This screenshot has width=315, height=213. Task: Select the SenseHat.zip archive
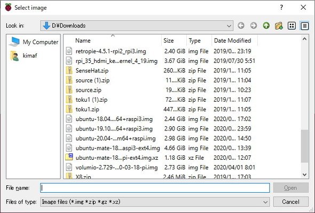(x=92, y=70)
